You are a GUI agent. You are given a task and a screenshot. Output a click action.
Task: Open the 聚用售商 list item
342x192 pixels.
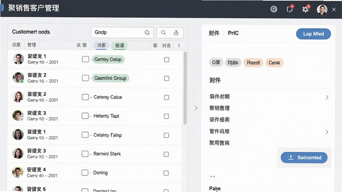(219, 143)
